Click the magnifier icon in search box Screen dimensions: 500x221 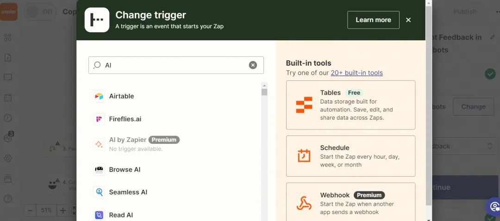click(x=97, y=65)
